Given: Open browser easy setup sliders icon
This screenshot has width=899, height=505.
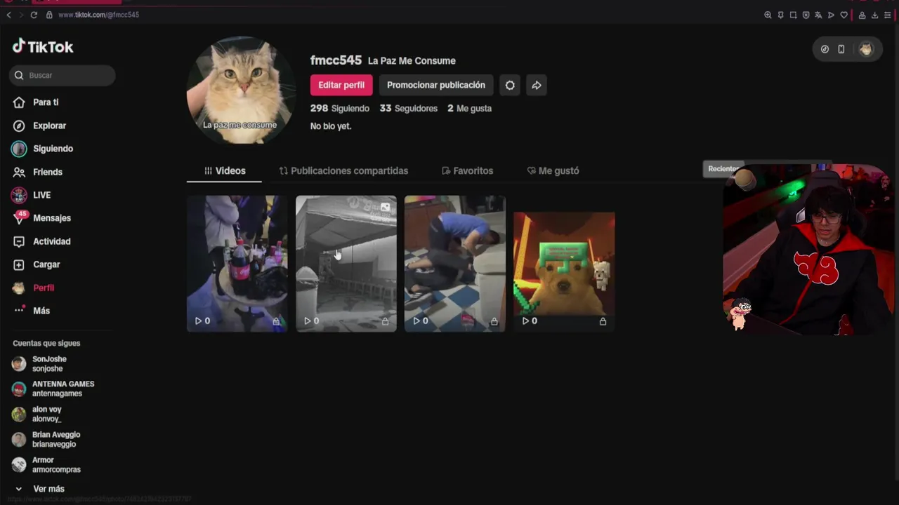Looking at the screenshot, I should pyautogui.click(x=888, y=15).
